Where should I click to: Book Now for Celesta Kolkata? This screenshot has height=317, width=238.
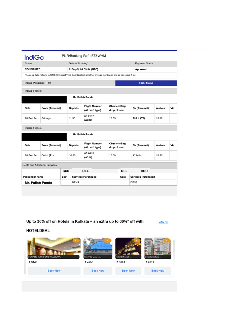click(x=158, y=271)
